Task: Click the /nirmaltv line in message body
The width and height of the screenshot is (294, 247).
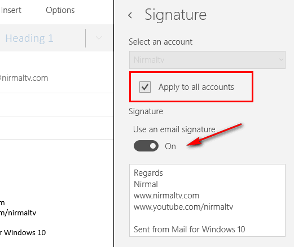Action: [18, 213]
